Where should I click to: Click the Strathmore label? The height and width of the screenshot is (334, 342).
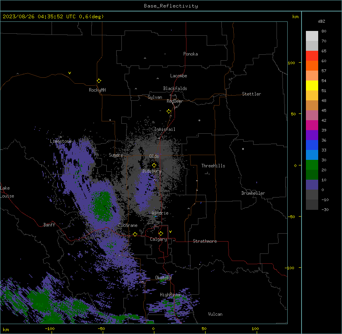coord(205,241)
